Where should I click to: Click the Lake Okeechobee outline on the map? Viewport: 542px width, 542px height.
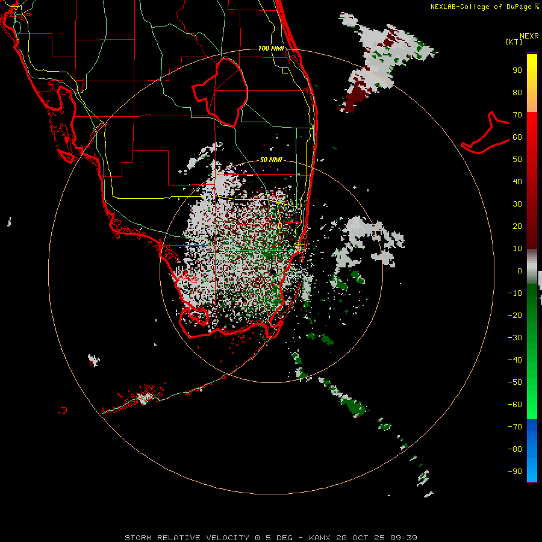pyautogui.click(x=220, y=93)
